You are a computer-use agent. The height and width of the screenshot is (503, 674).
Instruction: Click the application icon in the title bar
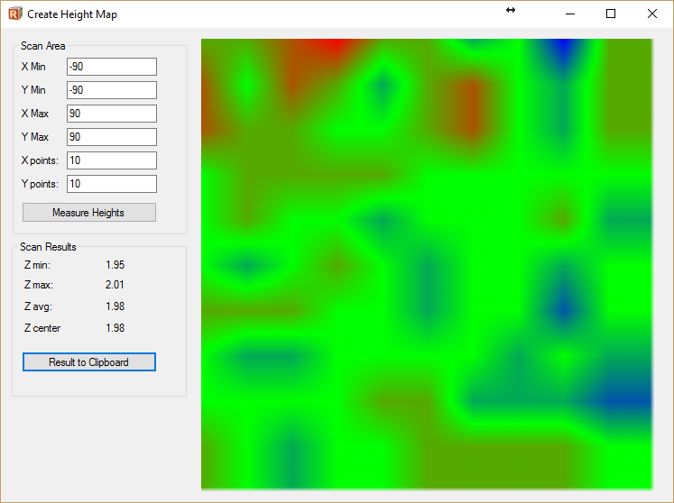pyautogui.click(x=14, y=14)
